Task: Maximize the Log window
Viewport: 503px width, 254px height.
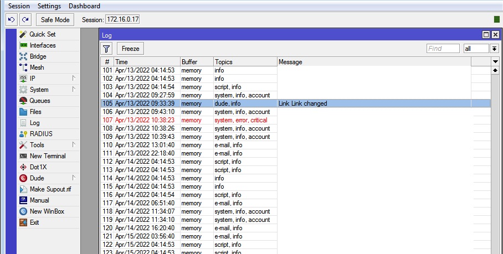Action: click(x=486, y=35)
